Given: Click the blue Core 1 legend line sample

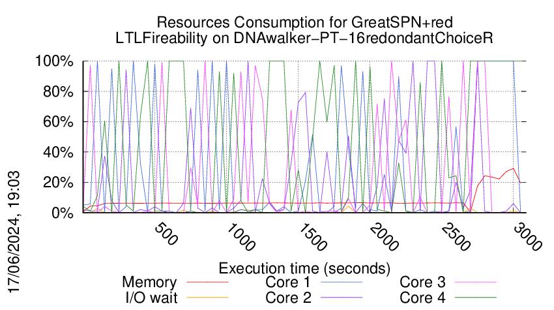Looking at the screenshot, I should [342, 282].
